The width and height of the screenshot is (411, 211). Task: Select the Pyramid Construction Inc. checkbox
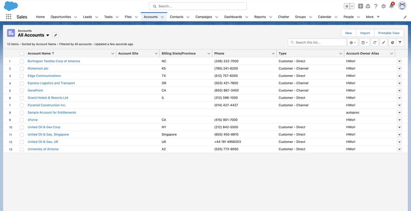pos(22,105)
